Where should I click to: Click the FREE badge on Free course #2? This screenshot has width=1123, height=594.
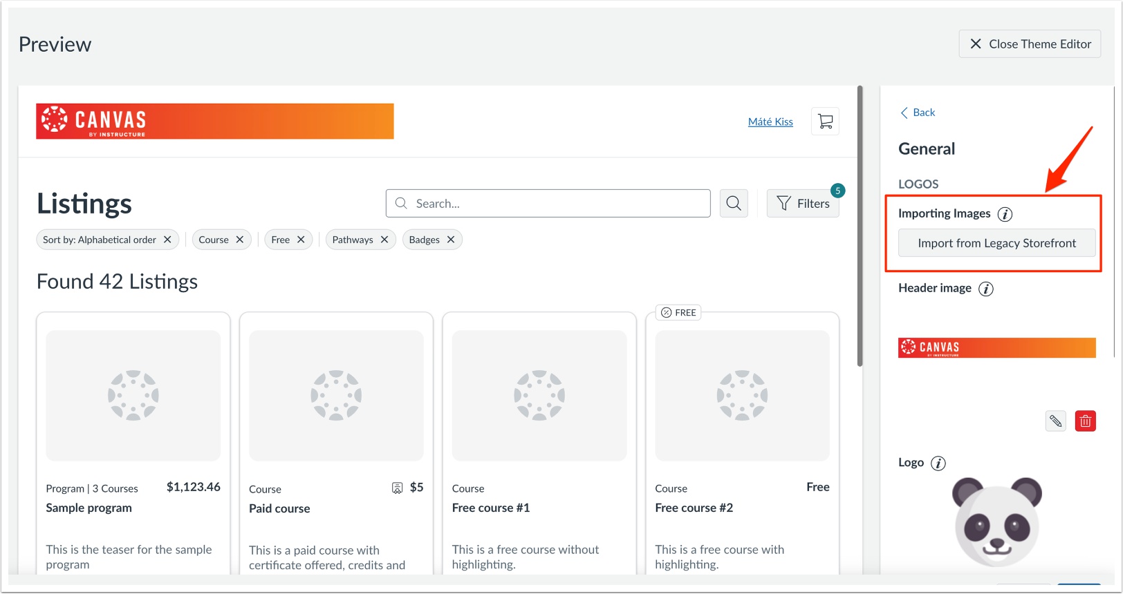pyautogui.click(x=678, y=313)
